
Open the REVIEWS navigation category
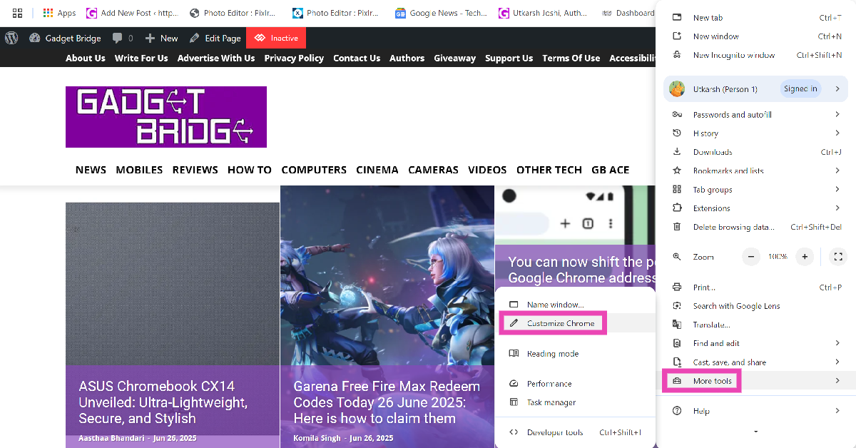click(195, 170)
